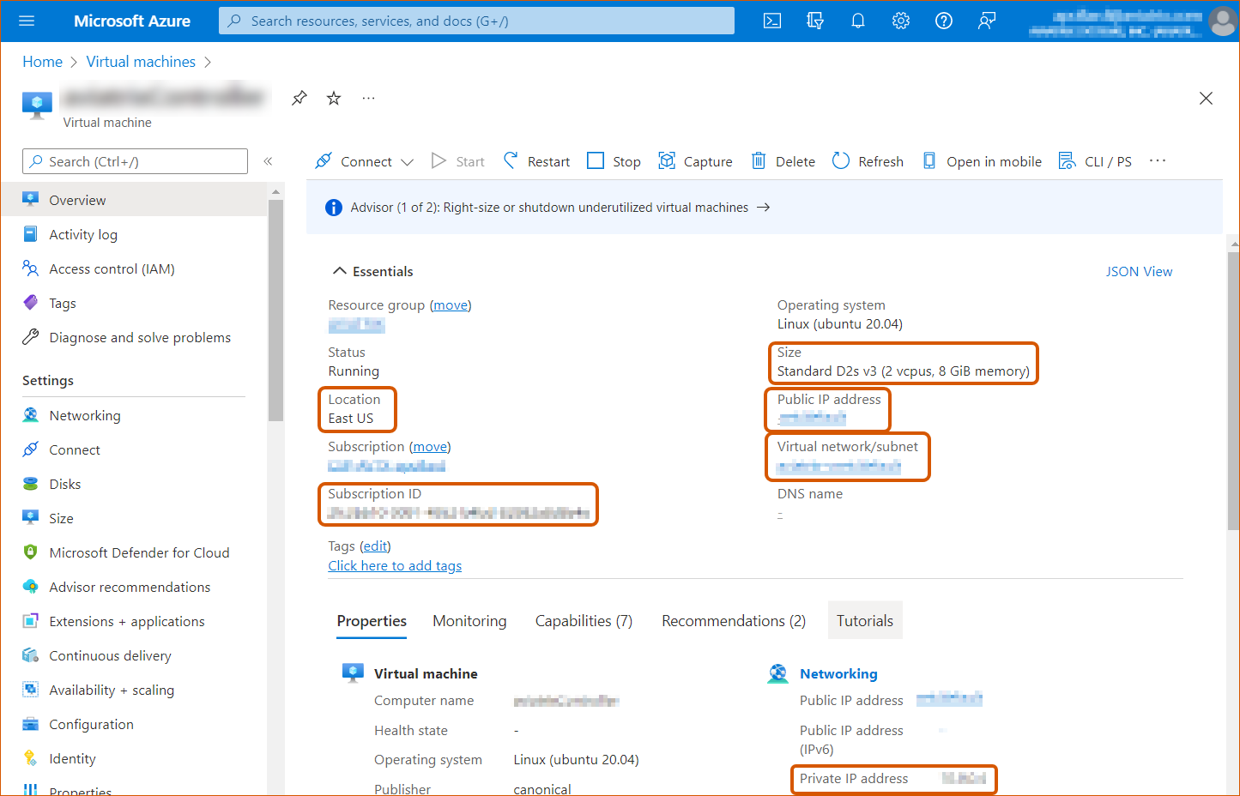Collapse the Essentials section
1240x796 pixels.
340,269
